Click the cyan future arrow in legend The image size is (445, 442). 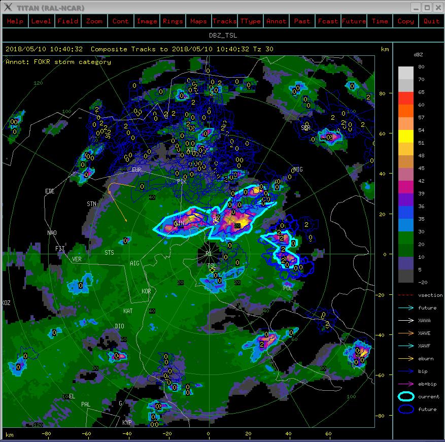coord(406,308)
